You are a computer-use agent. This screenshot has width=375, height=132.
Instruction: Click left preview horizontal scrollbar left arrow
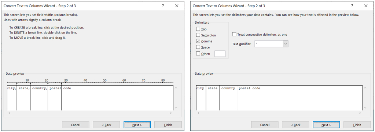pyautogui.click(x=9, y=113)
